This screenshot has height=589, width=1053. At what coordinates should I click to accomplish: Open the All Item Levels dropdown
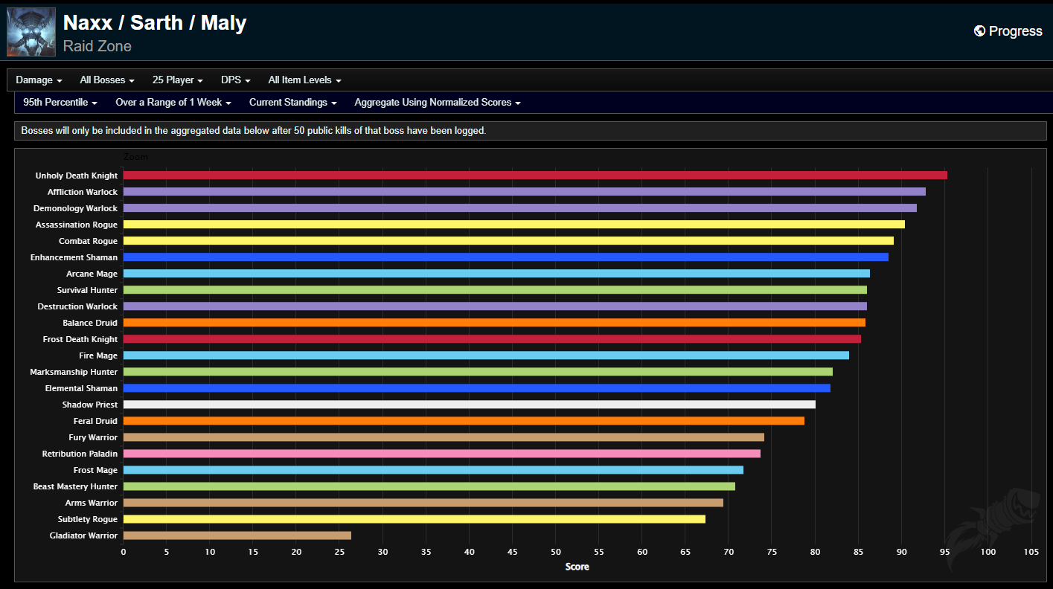click(x=304, y=80)
